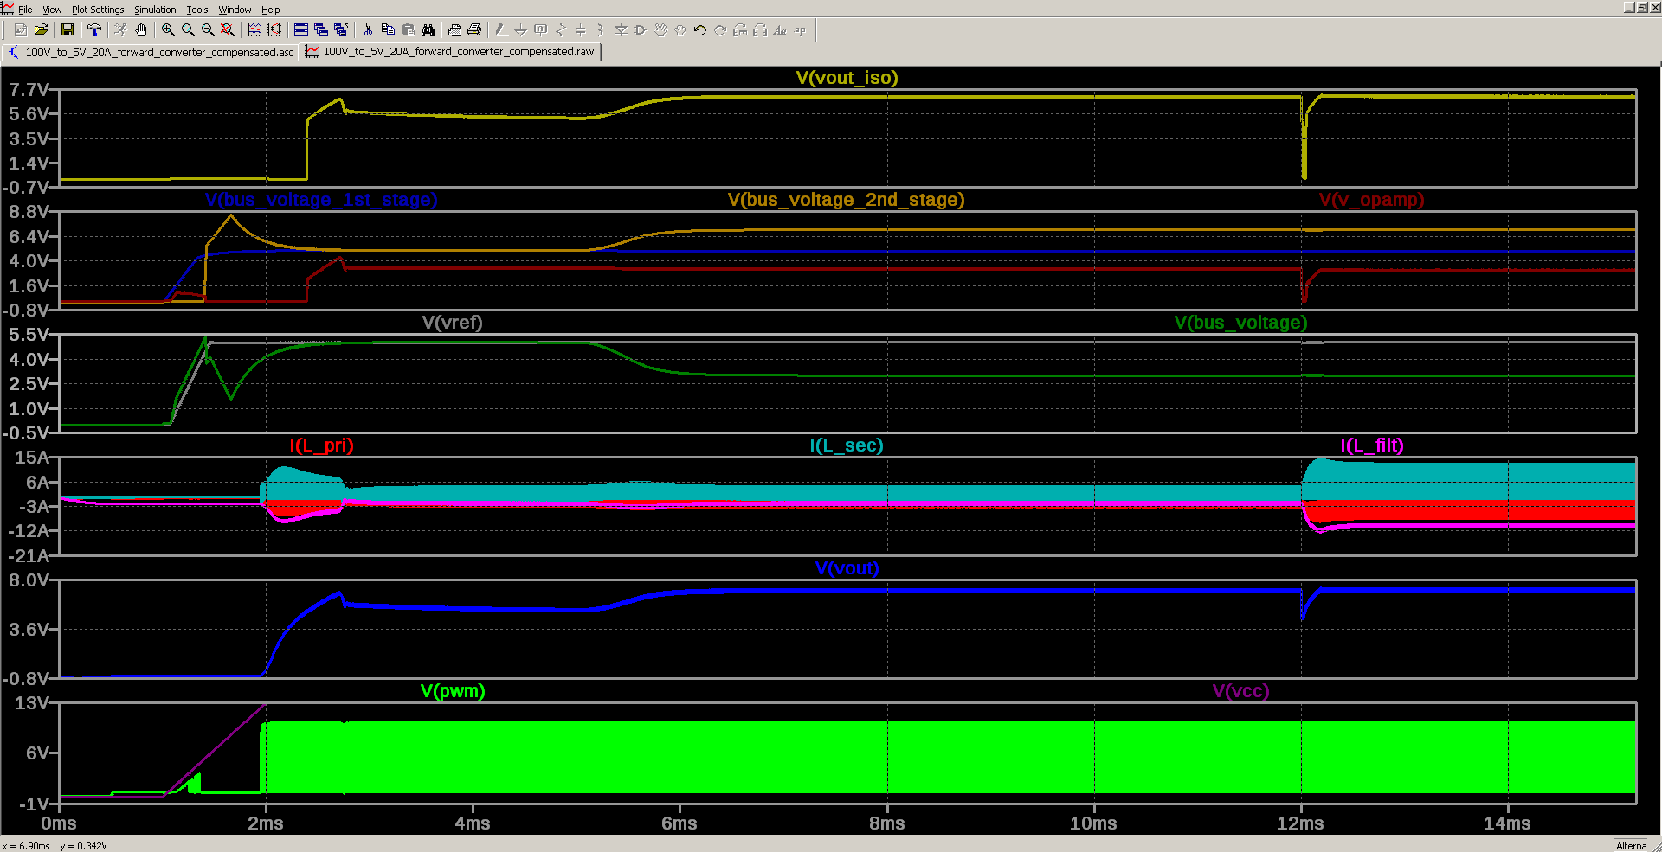Click the SPICE directive .op icon

tap(800, 30)
